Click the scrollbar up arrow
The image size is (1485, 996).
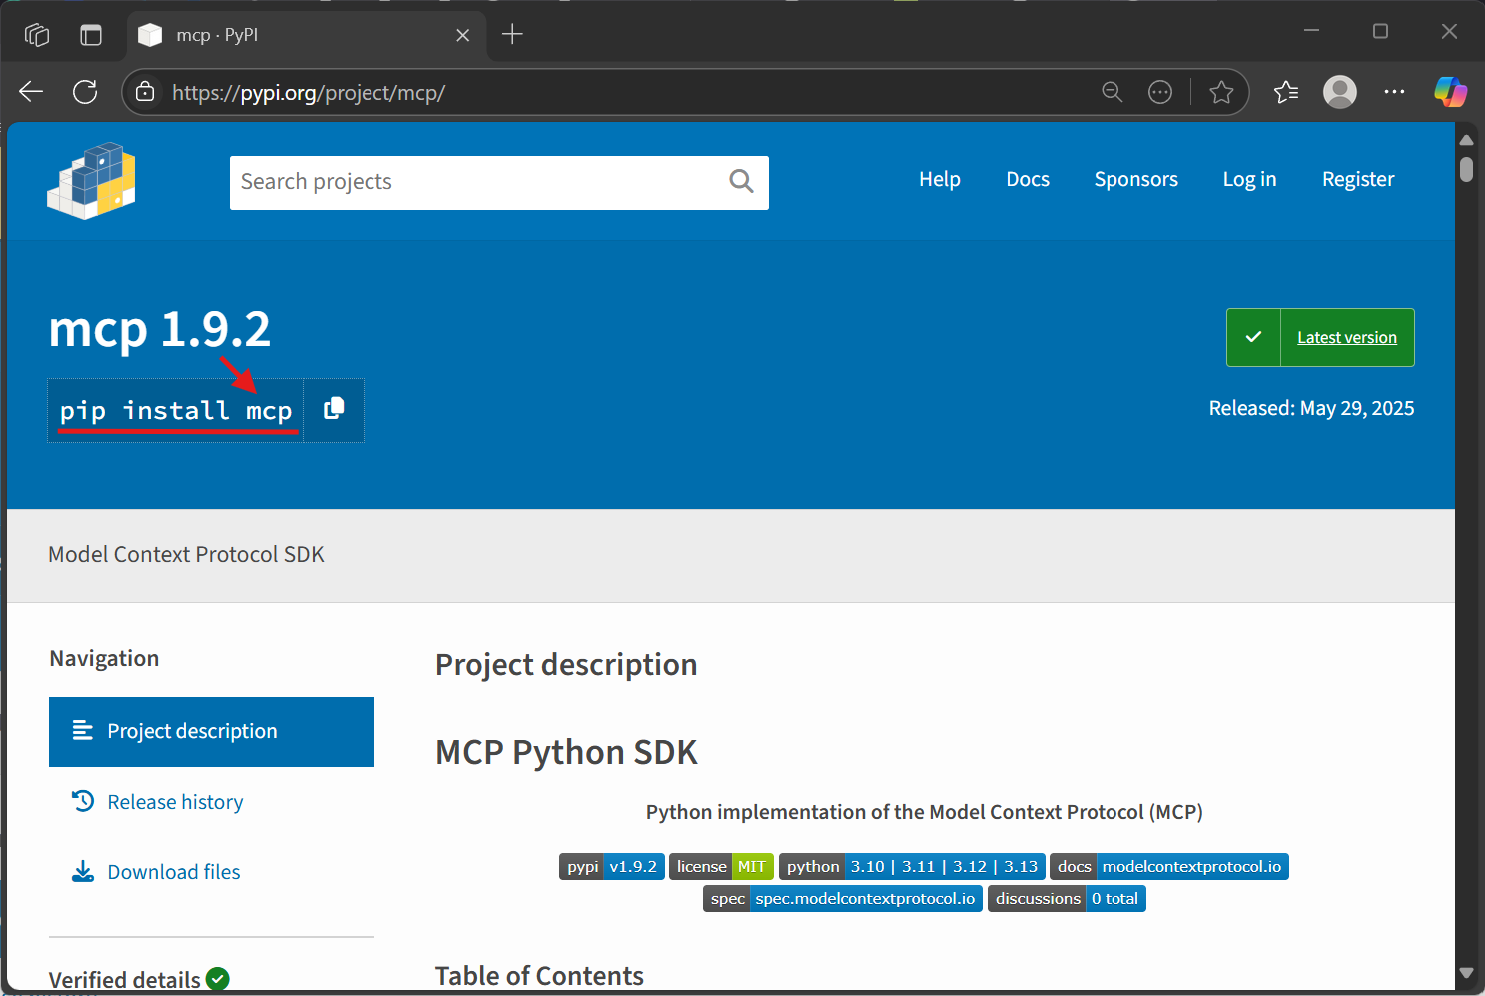pos(1466,139)
